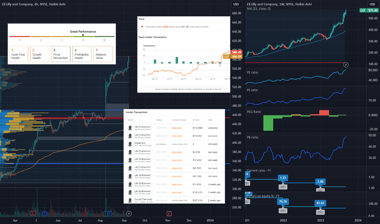Screen dimensions: 380x224
Task: Click the Transaction Type column header
Action: 179,120
